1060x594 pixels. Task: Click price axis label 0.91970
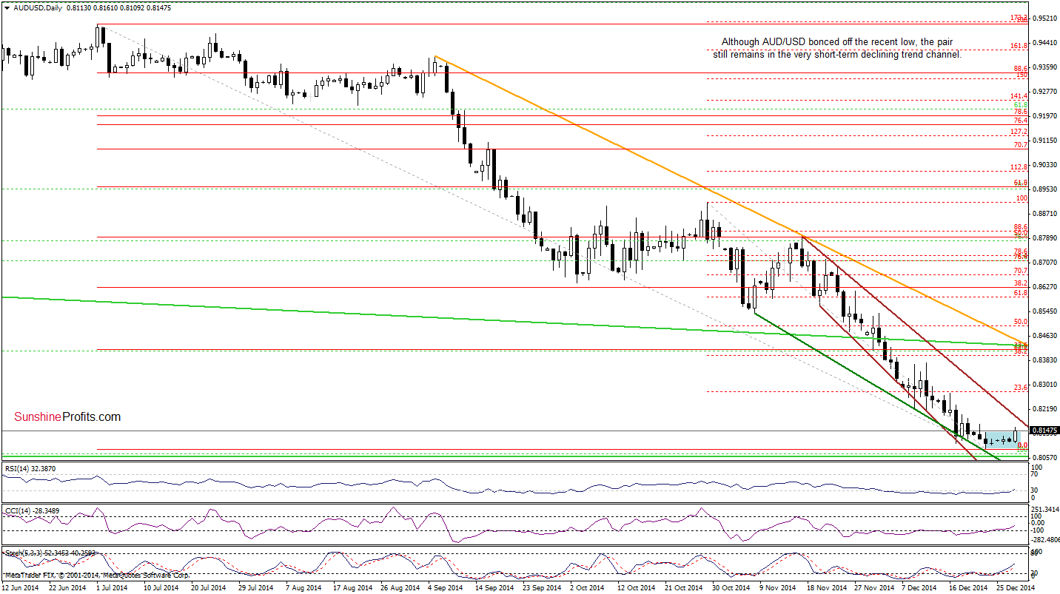tap(1044, 115)
